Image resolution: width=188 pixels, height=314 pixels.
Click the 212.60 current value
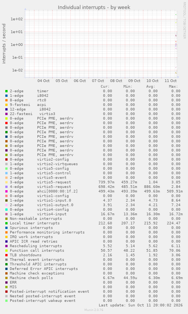105,223
